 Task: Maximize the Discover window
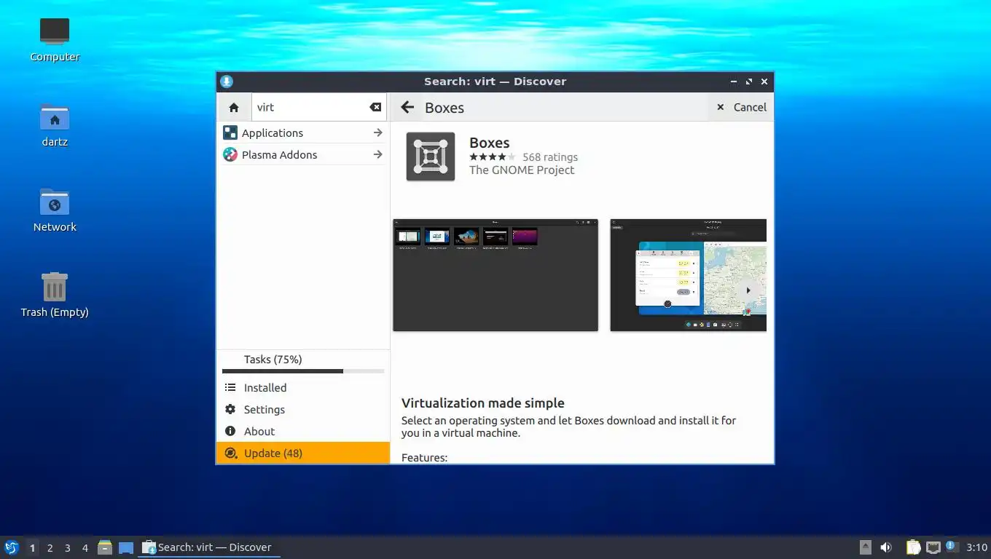[x=748, y=82]
